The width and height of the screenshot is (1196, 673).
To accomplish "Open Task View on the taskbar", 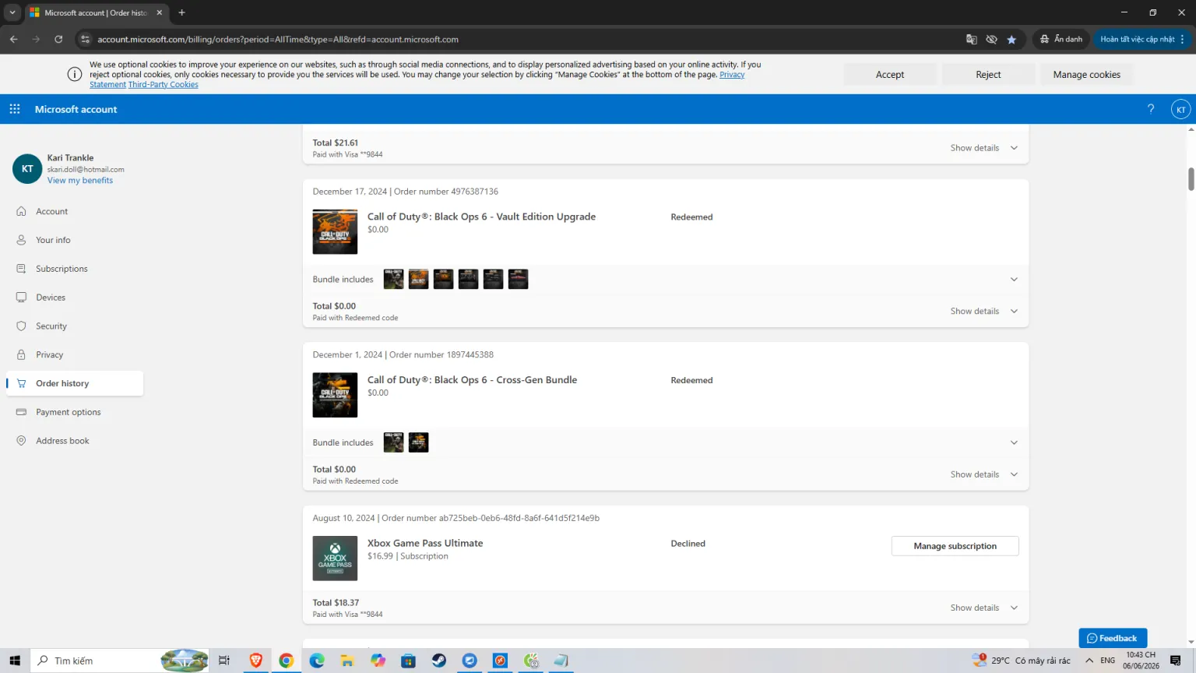I will (x=224, y=661).
